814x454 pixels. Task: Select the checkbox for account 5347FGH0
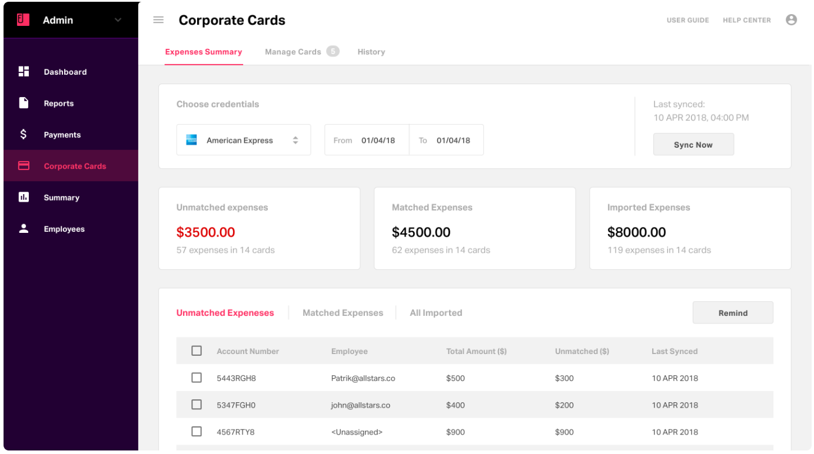point(197,405)
